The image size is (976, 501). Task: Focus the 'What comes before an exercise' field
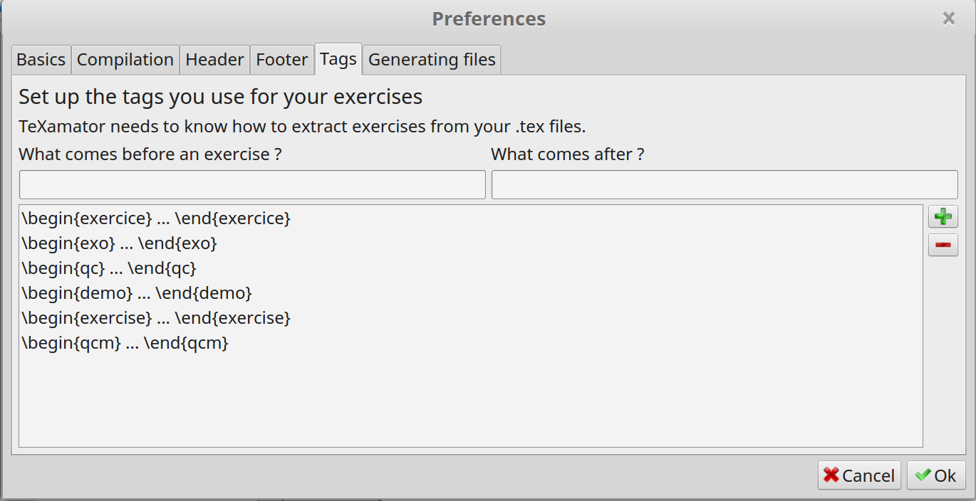252,184
